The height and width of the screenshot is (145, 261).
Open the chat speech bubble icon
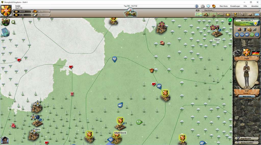tap(208, 6)
